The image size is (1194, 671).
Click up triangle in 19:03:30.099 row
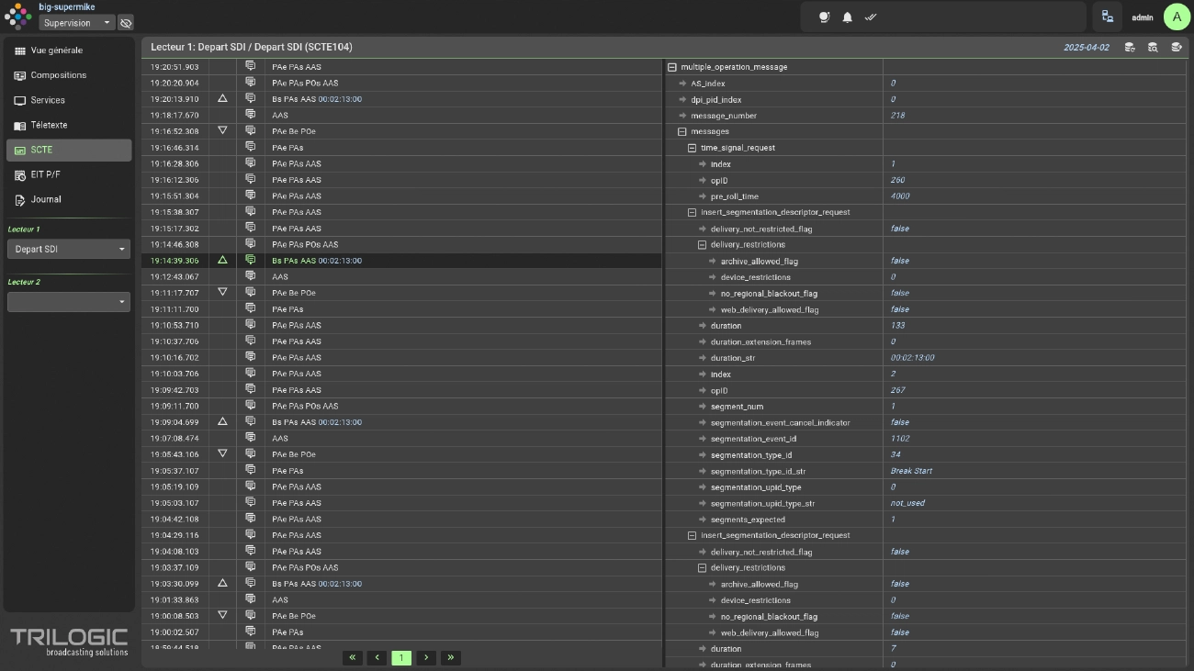pyautogui.click(x=222, y=583)
